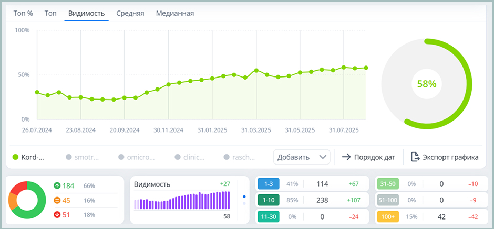Click the yellow 100+ range badge
The height and width of the screenshot is (230, 494).
[x=388, y=215]
